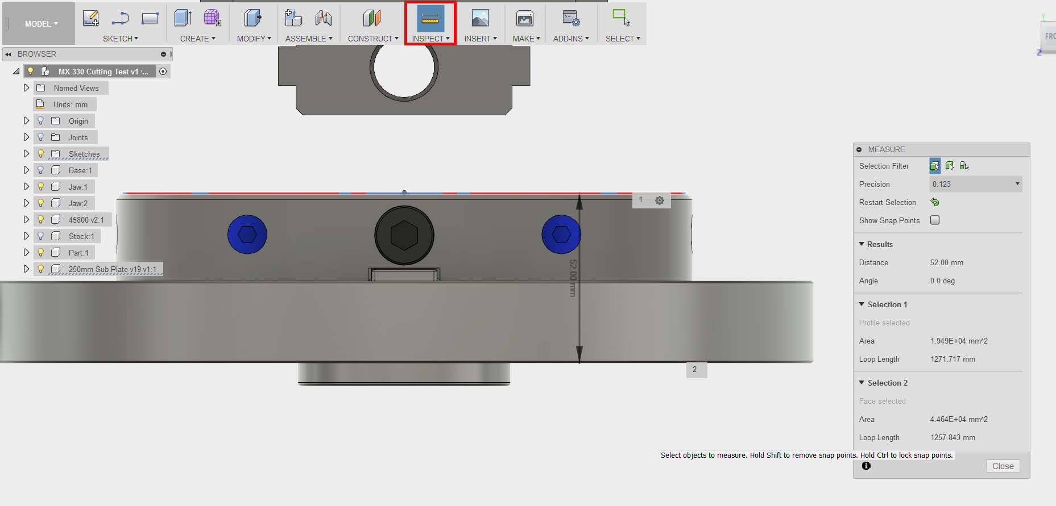
Task: Open the CONSTRUCT dropdown menu
Action: click(x=373, y=39)
